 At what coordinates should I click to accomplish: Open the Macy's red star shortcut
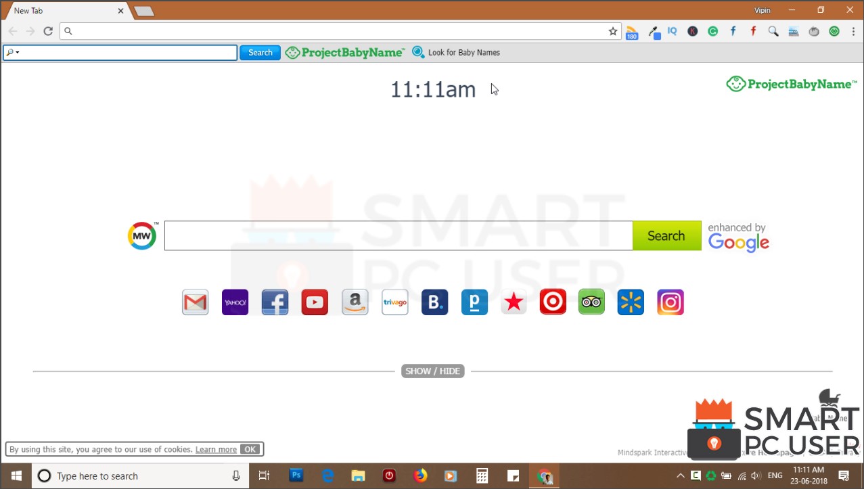514,302
